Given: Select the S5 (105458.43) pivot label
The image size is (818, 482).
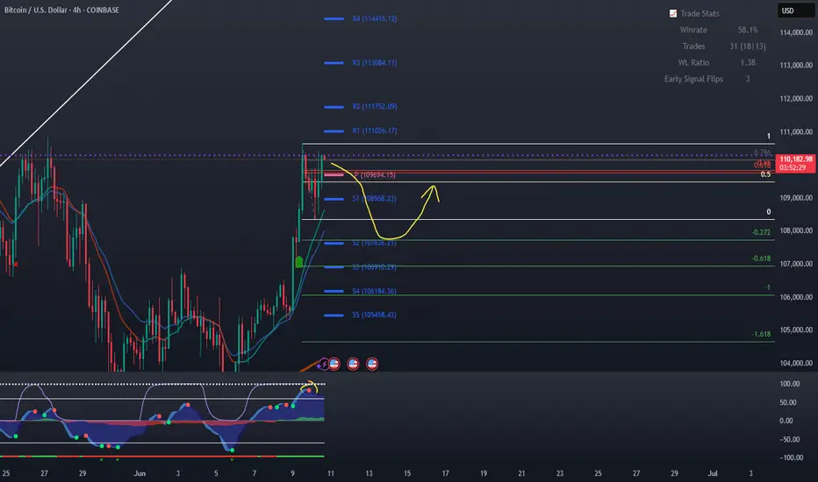Looking at the screenshot, I should tap(374, 315).
